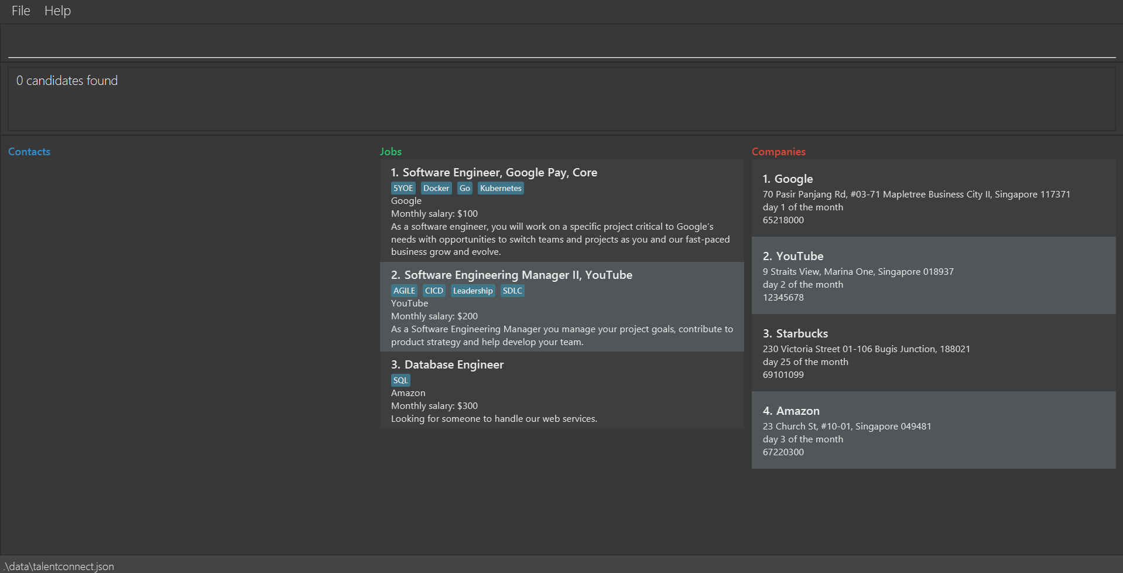Select the '4. Amazon' company title
This screenshot has width=1123, height=573.
click(x=791, y=411)
